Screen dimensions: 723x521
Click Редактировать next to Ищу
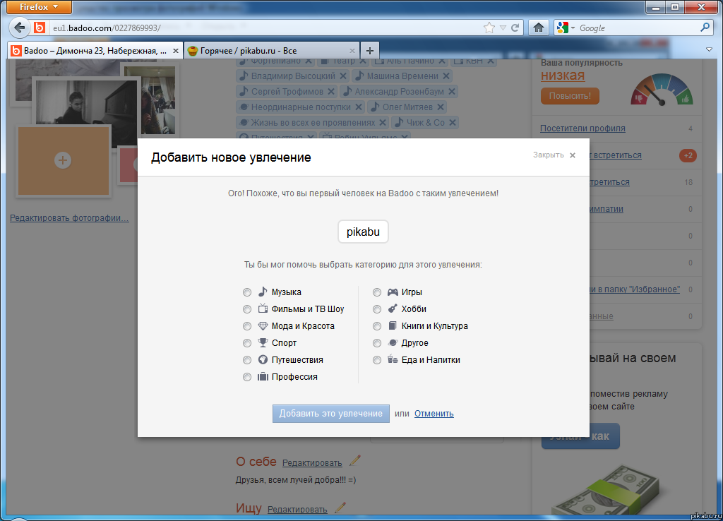(x=297, y=510)
